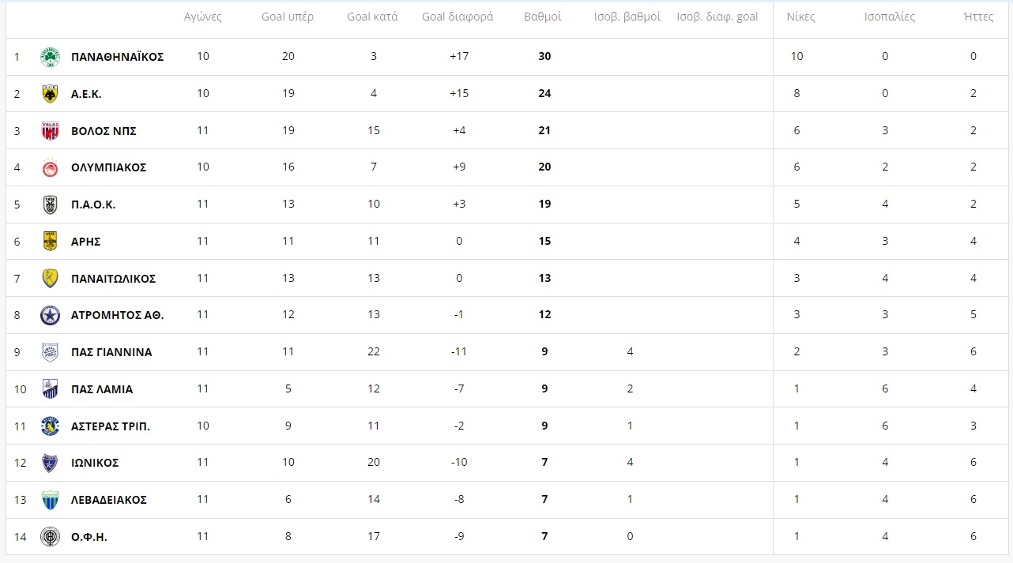Sort by the Αγώνες column header
This screenshot has height=563, width=1013.
pos(203,17)
